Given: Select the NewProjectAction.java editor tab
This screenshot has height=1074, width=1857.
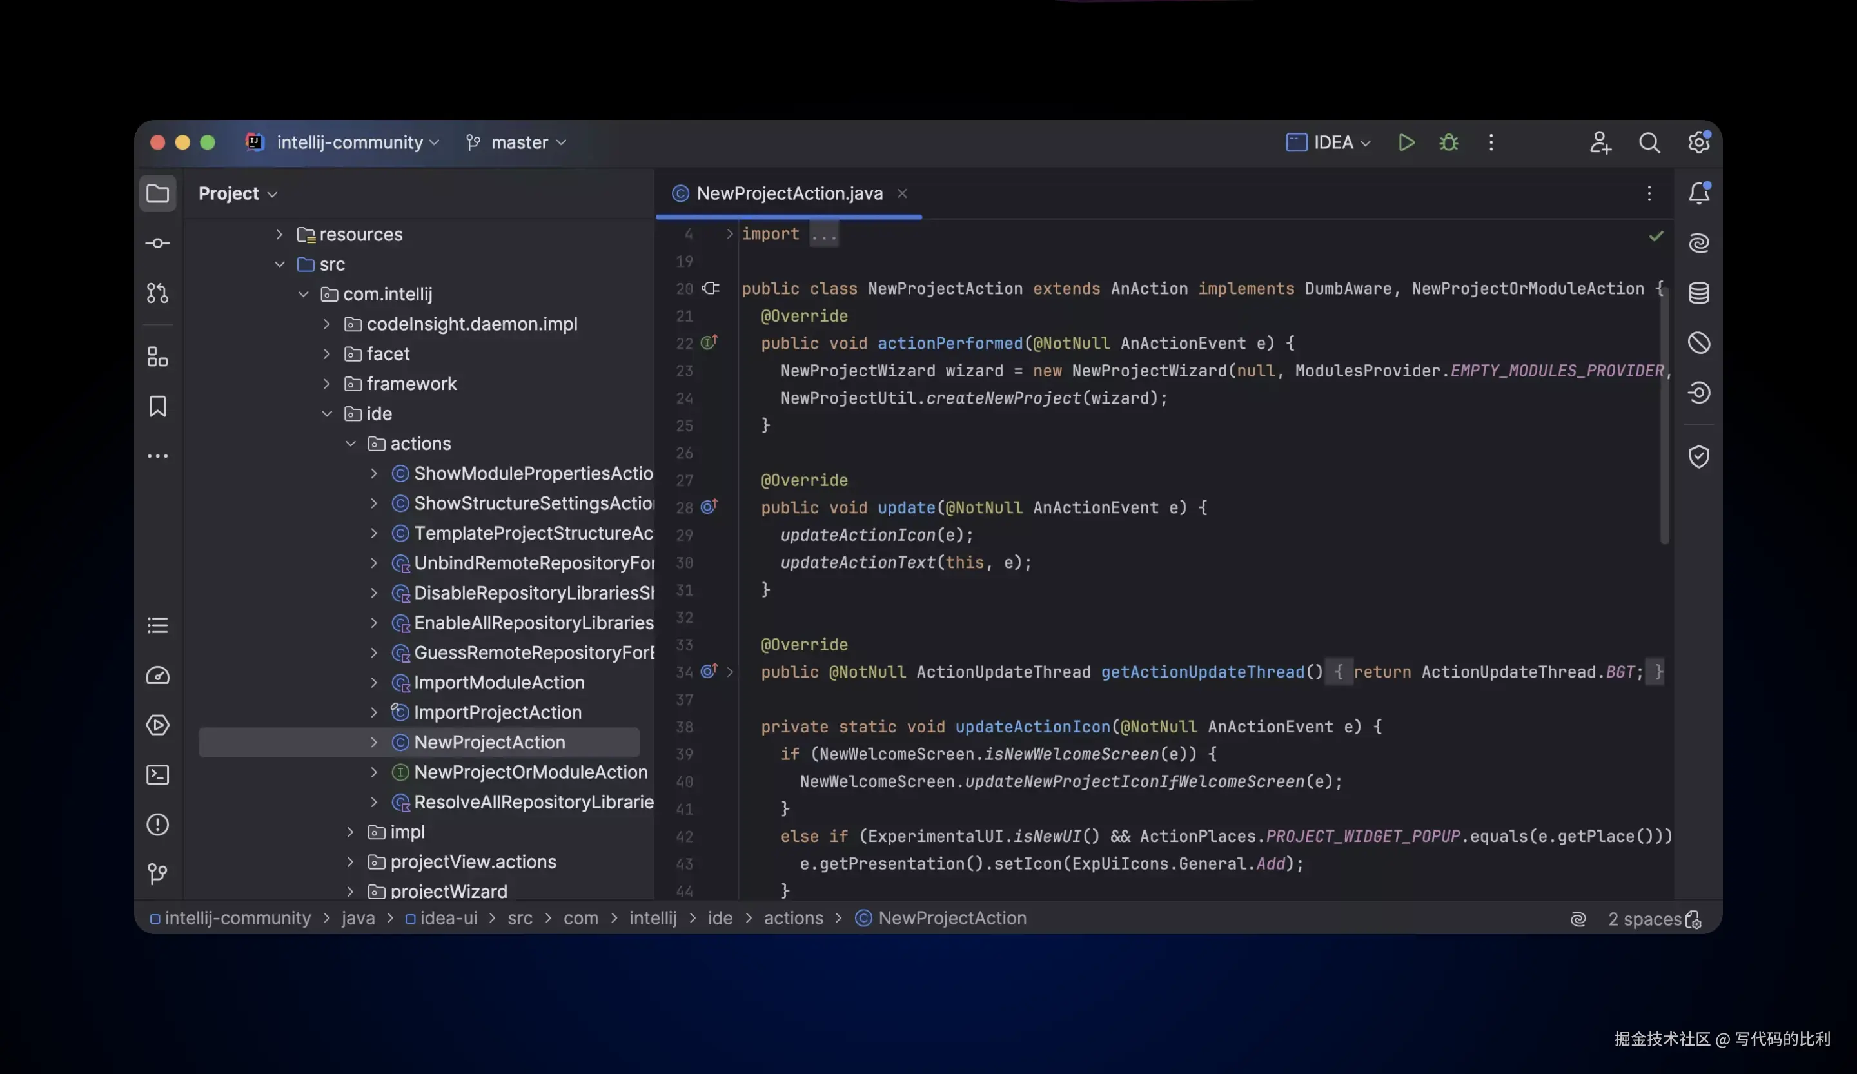Looking at the screenshot, I should [x=789, y=193].
